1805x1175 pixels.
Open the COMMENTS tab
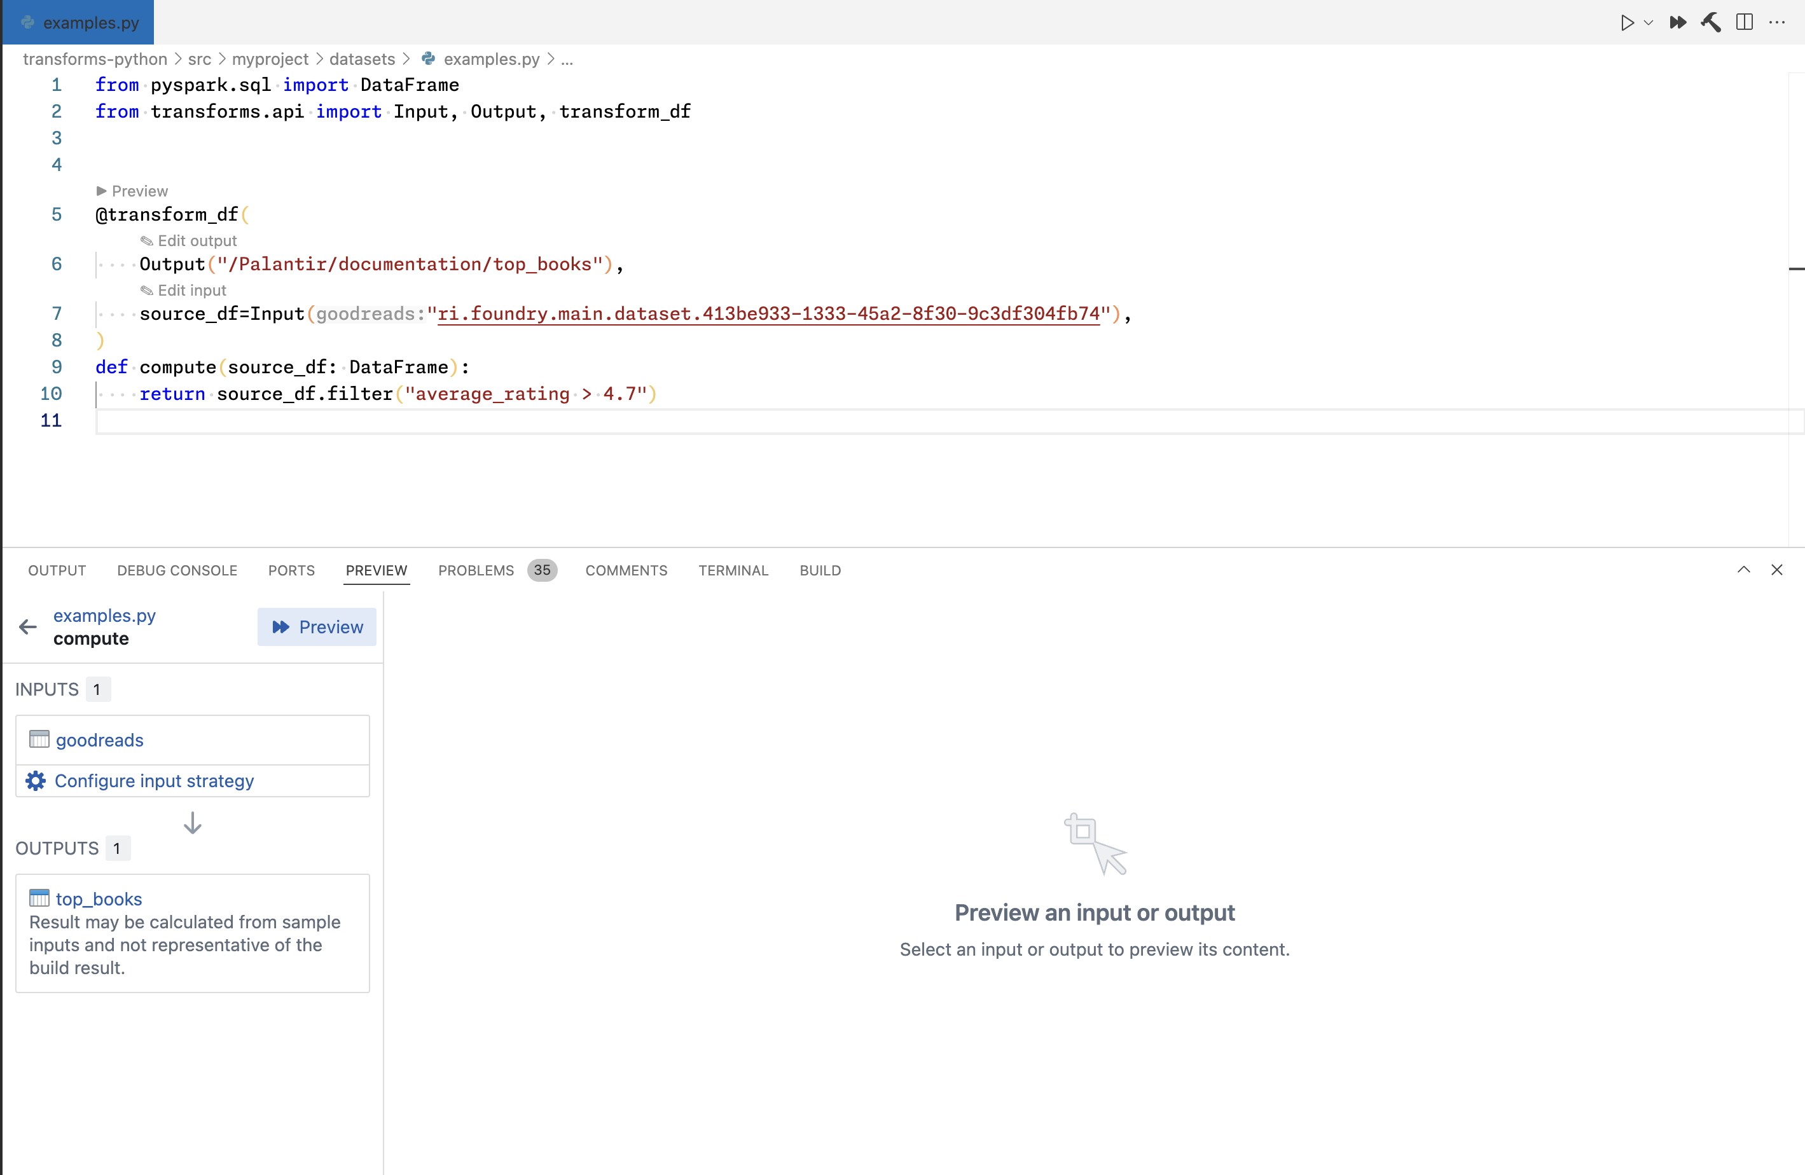[626, 570]
